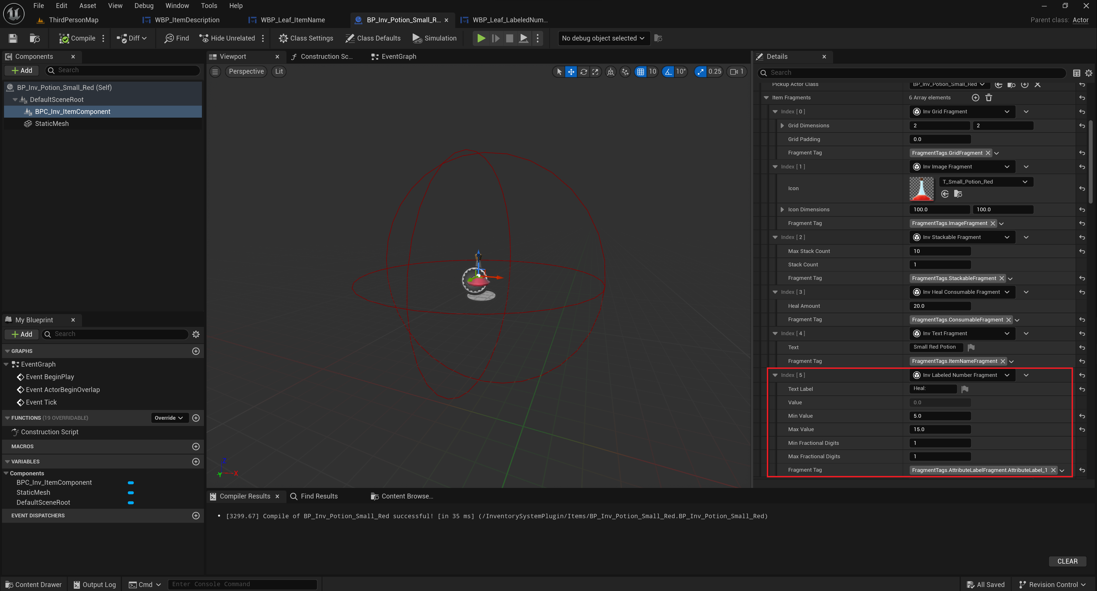Screen dimensions: 1097x591
Task: Select the translate gizmo tool in viewport
Action: coord(571,72)
